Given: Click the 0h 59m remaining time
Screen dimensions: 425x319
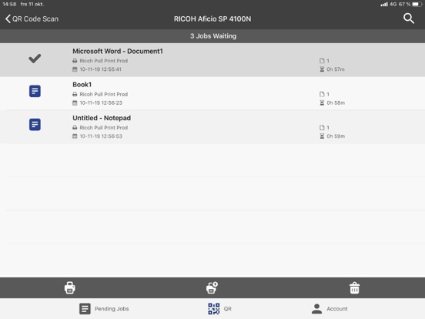Looking at the screenshot, I should [x=336, y=136].
